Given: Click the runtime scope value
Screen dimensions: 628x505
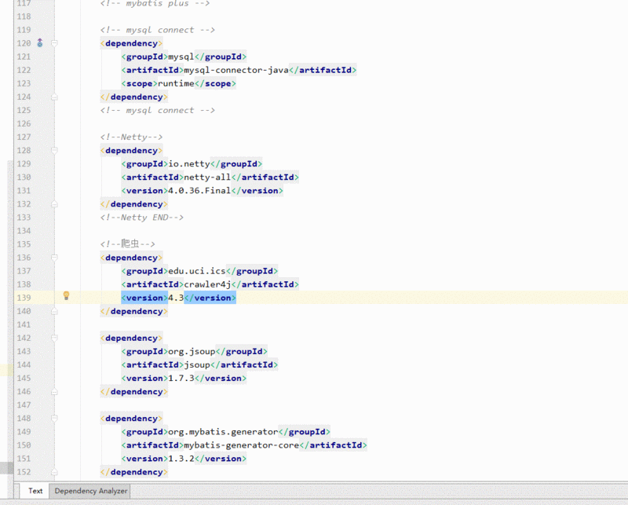Looking at the screenshot, I should (176, 83).
